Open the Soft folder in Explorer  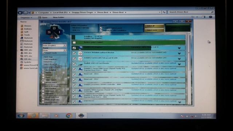tap(24, 32)
